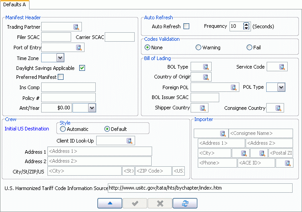Image resolution: width=302 pixels, height=212 pixels.
Task: Expand the Amt/Year currency dropdown
Action: pos(91,108)
